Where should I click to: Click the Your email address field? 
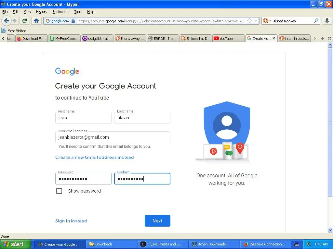click(x=113, y=137)
